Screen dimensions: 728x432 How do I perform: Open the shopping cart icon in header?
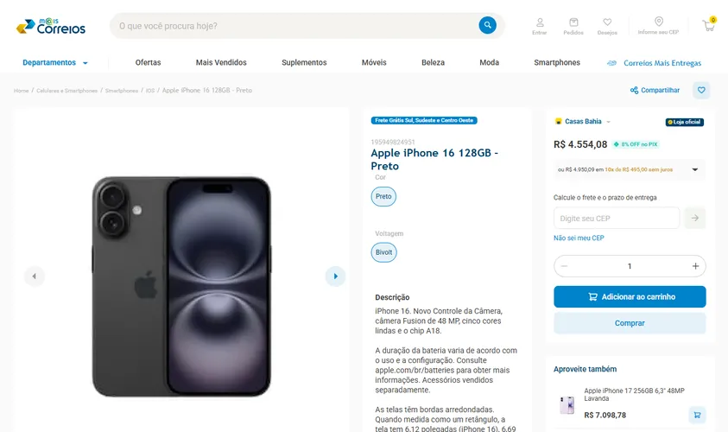coord(709,25)
